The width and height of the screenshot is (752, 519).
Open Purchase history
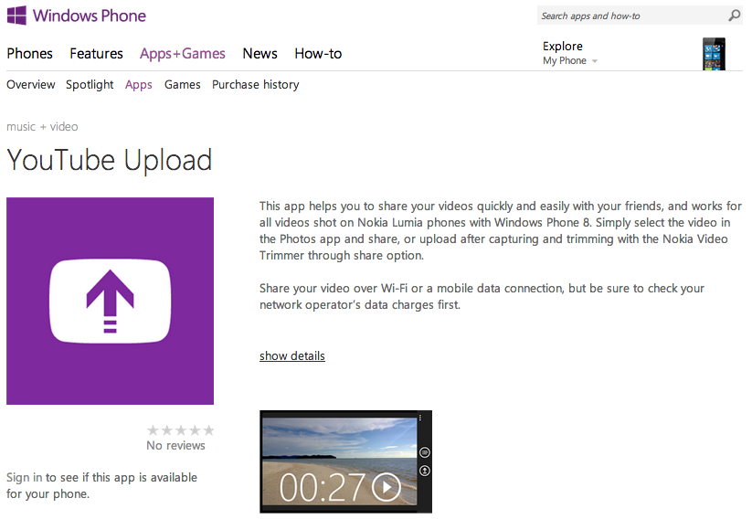256,85
